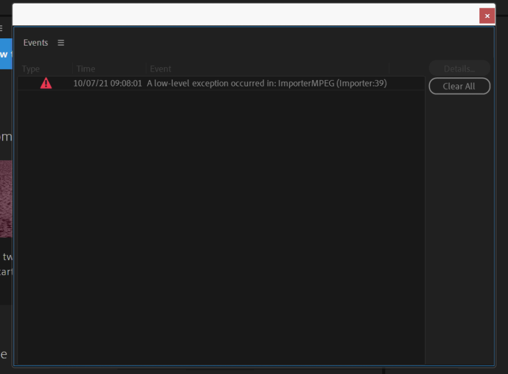
Task: Sort events by the Type column header
Action: (31, 68)
